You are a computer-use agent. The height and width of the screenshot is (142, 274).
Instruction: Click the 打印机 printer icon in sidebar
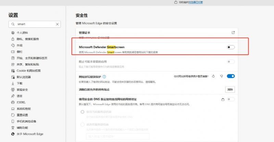click(x=13, y=102)
